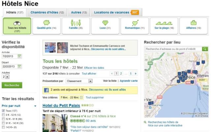Open Découvrez où ils sont allés beside profile photos

tap(108, 49)
